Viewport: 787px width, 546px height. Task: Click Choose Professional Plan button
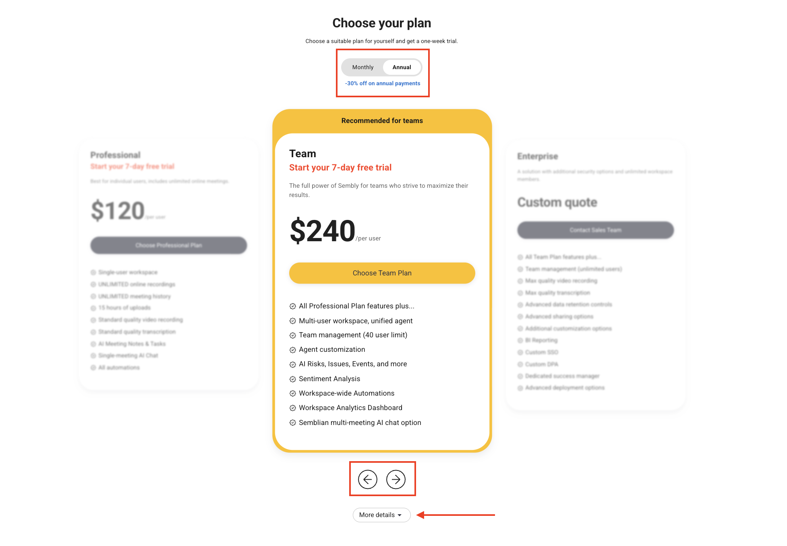coord(169,245)
